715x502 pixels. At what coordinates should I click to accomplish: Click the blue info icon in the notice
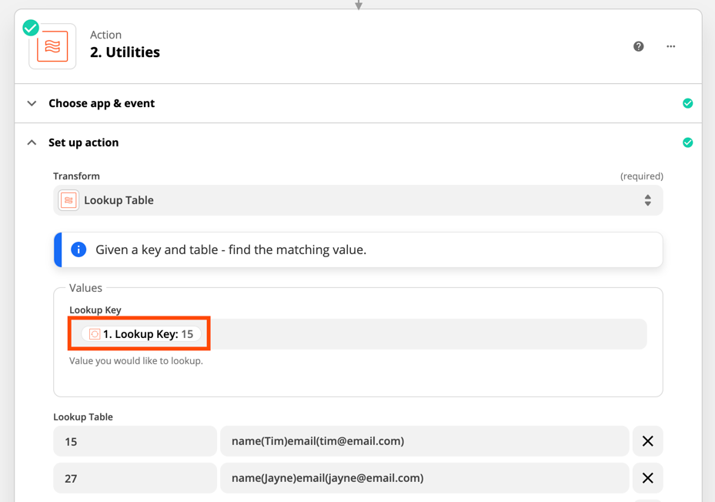79,249
